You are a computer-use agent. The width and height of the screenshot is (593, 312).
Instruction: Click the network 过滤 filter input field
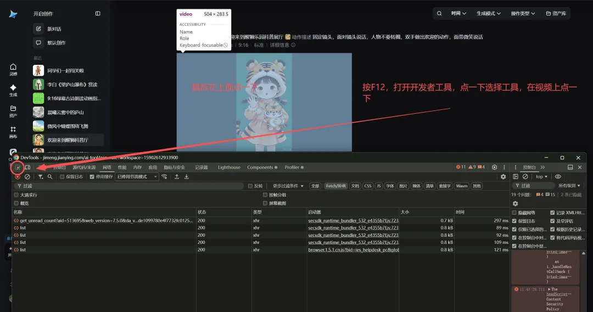click(x=128, y=186)
